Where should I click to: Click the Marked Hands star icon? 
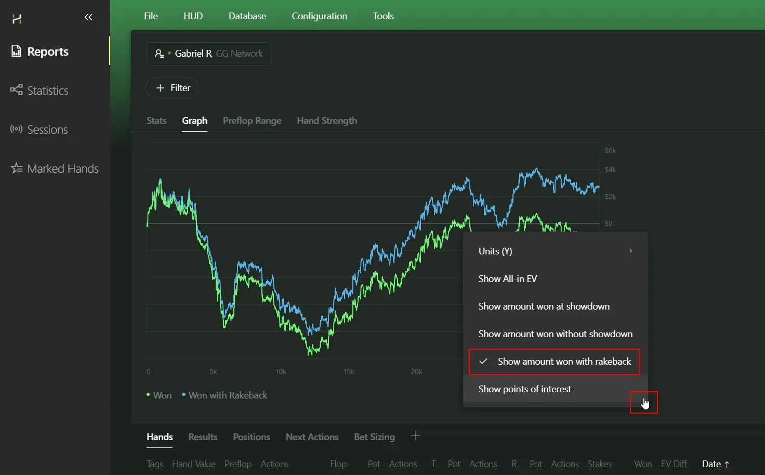(x=16, y=168)
